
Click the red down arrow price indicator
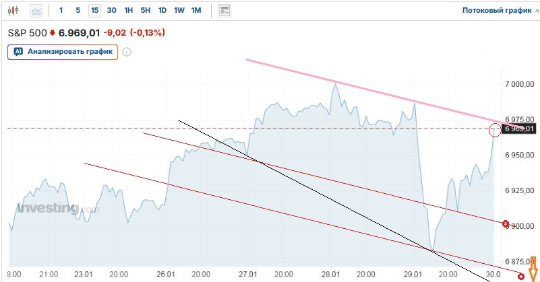[x=53, y=32]
